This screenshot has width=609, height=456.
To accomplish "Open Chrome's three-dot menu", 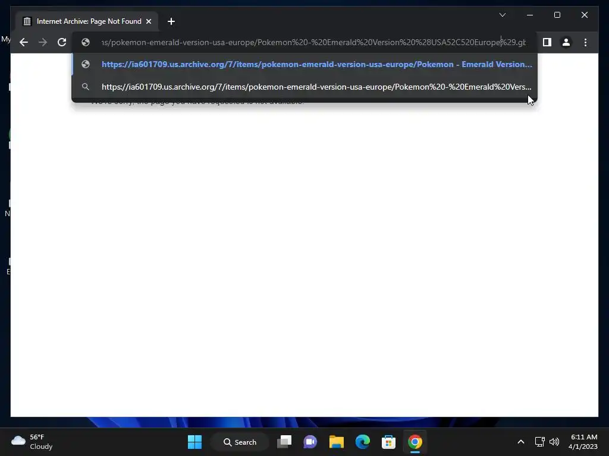I will [585, 42].
